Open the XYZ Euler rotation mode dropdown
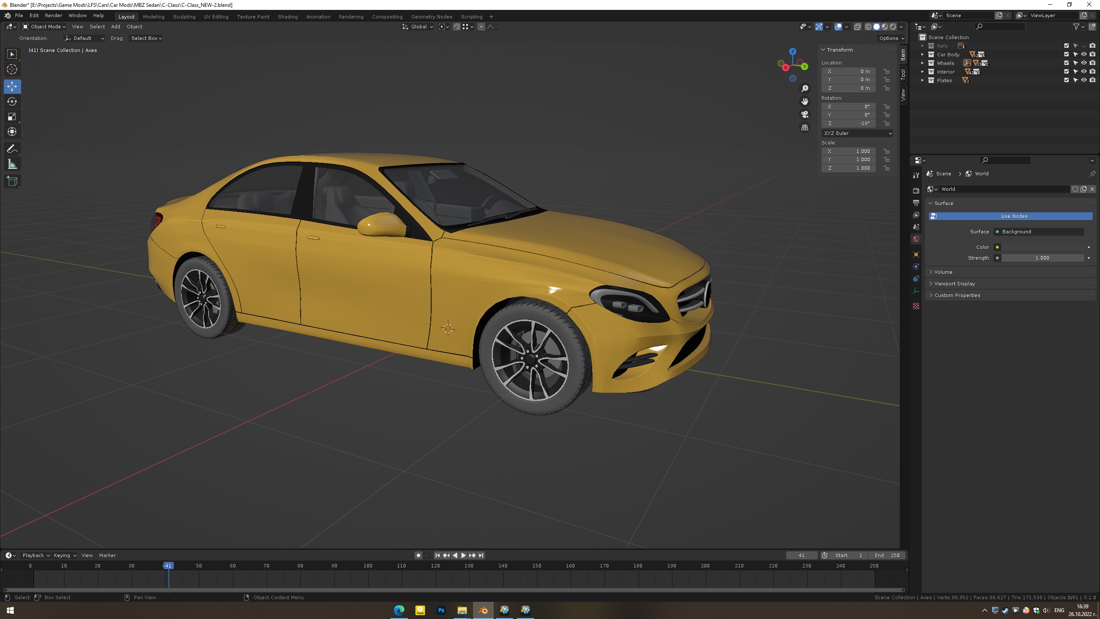 [x=857, y=133]
